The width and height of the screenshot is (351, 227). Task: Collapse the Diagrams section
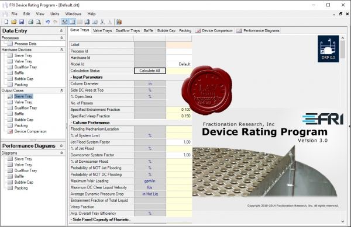(x=61, y=153)
